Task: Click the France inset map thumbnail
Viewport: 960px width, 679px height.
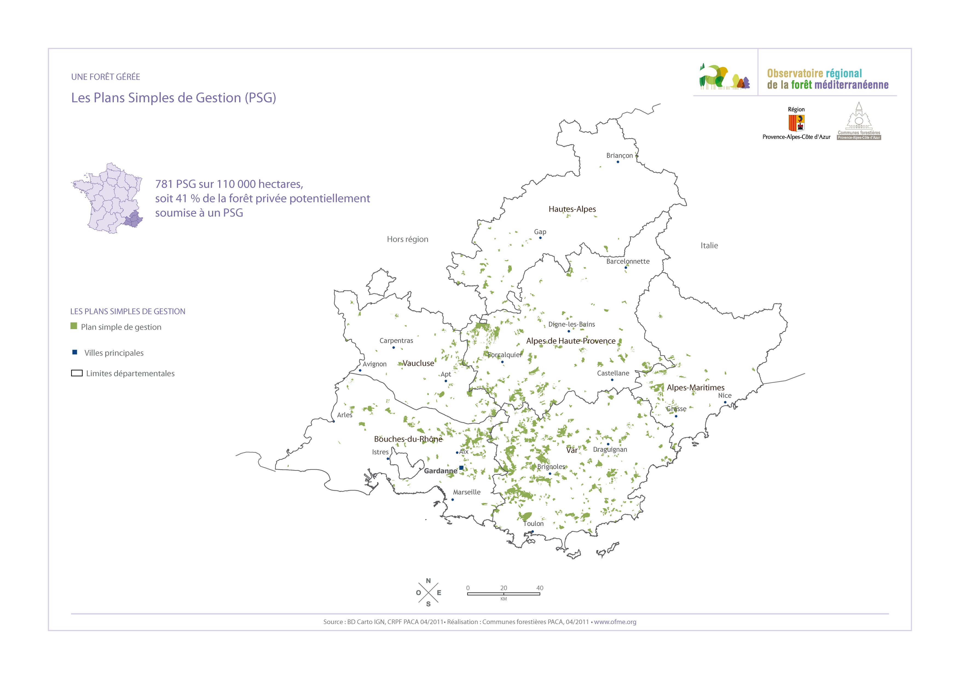Action: (x=107, y=198)
